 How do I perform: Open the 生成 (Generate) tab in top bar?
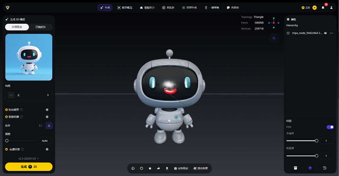pyautogui.click(x=105, y=7)
